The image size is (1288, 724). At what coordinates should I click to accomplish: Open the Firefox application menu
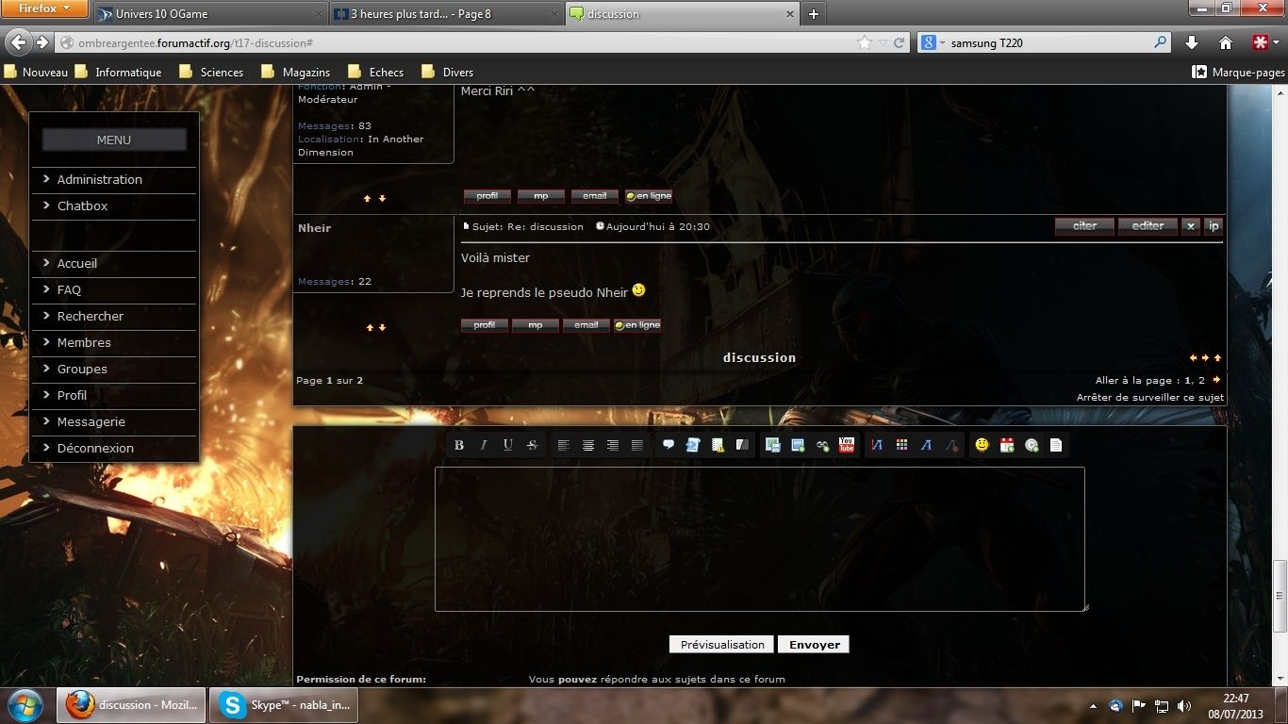pos(44,8)
